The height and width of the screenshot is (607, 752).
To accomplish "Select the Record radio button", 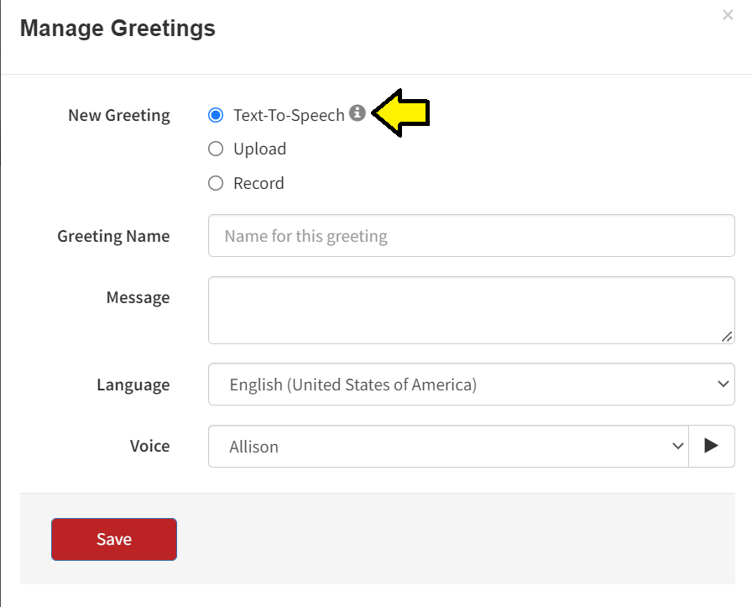I will click(x=216, y=183).
